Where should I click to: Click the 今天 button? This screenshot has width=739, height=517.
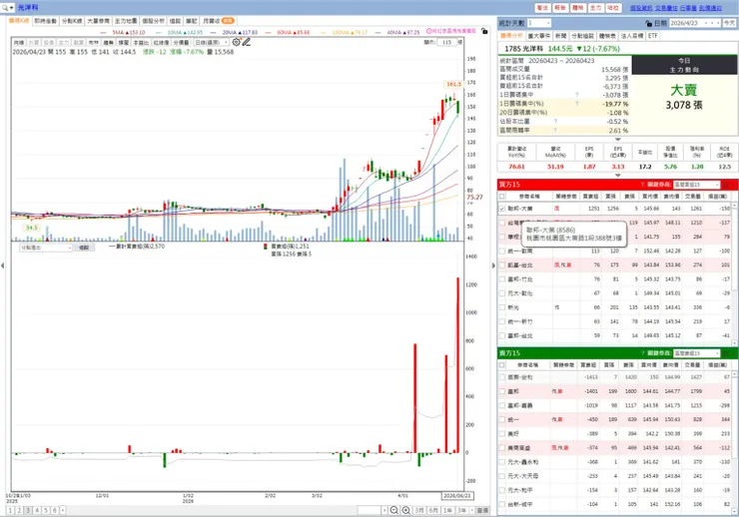(x=730, y=23)
